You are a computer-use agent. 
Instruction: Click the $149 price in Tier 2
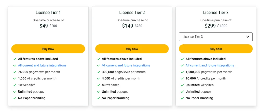(x=128, y=26)
